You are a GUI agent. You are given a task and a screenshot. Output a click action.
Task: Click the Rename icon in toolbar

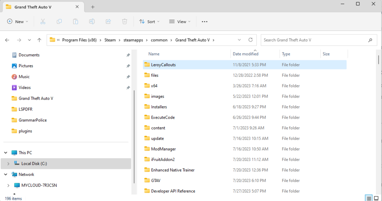(92, 22)
